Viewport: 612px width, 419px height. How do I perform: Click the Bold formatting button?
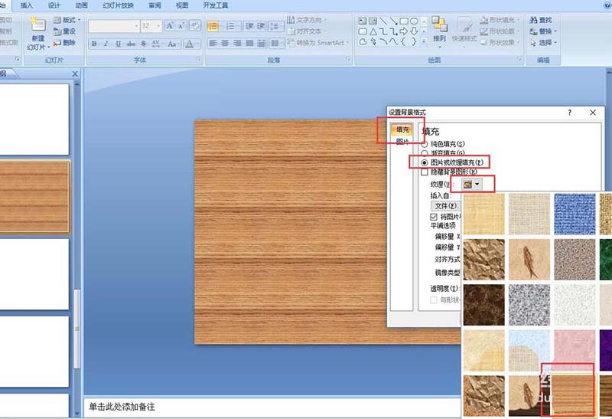pos(94,44)
